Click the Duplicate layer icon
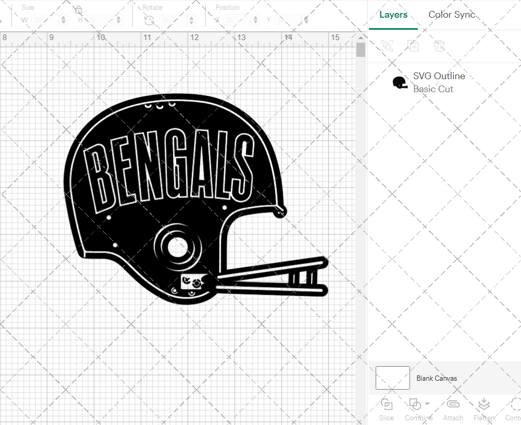The height and width of the screenshot is (425, 521). tap(413, 45)
